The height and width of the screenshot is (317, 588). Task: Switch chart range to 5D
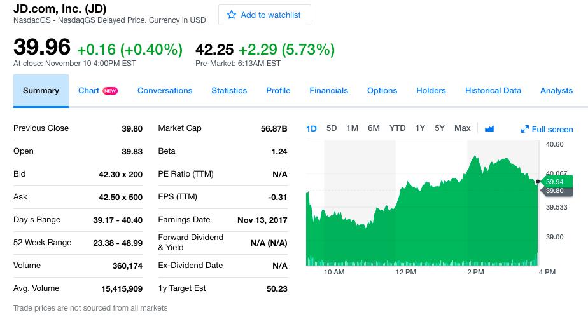point(332,128)
